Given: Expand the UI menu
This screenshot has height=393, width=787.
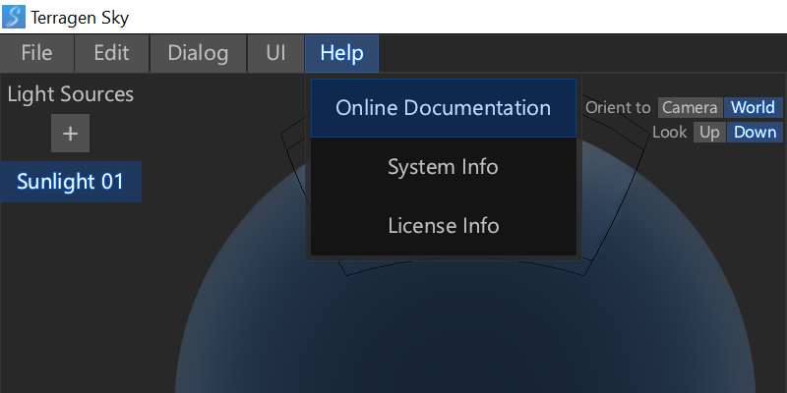Looking at the screenshot, I should (x=275, y=53).
